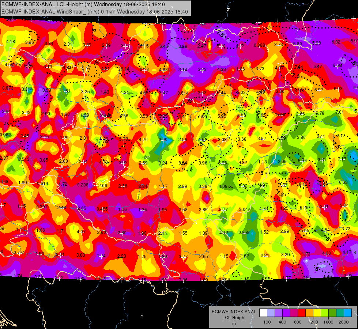Click the legend title ECMWF-INDEX-ANAL

tap(234, 312)
